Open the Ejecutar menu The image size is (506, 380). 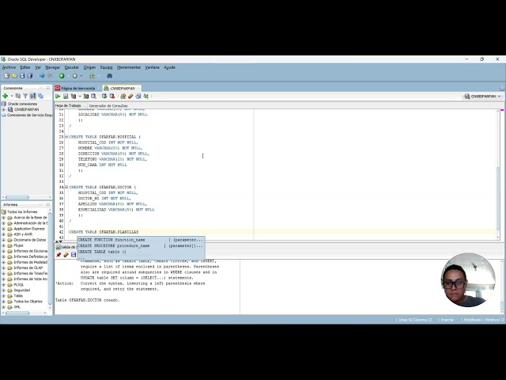72,67
